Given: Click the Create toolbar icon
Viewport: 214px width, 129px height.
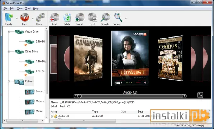Looking at the screenshot, I should pos(9,17).
